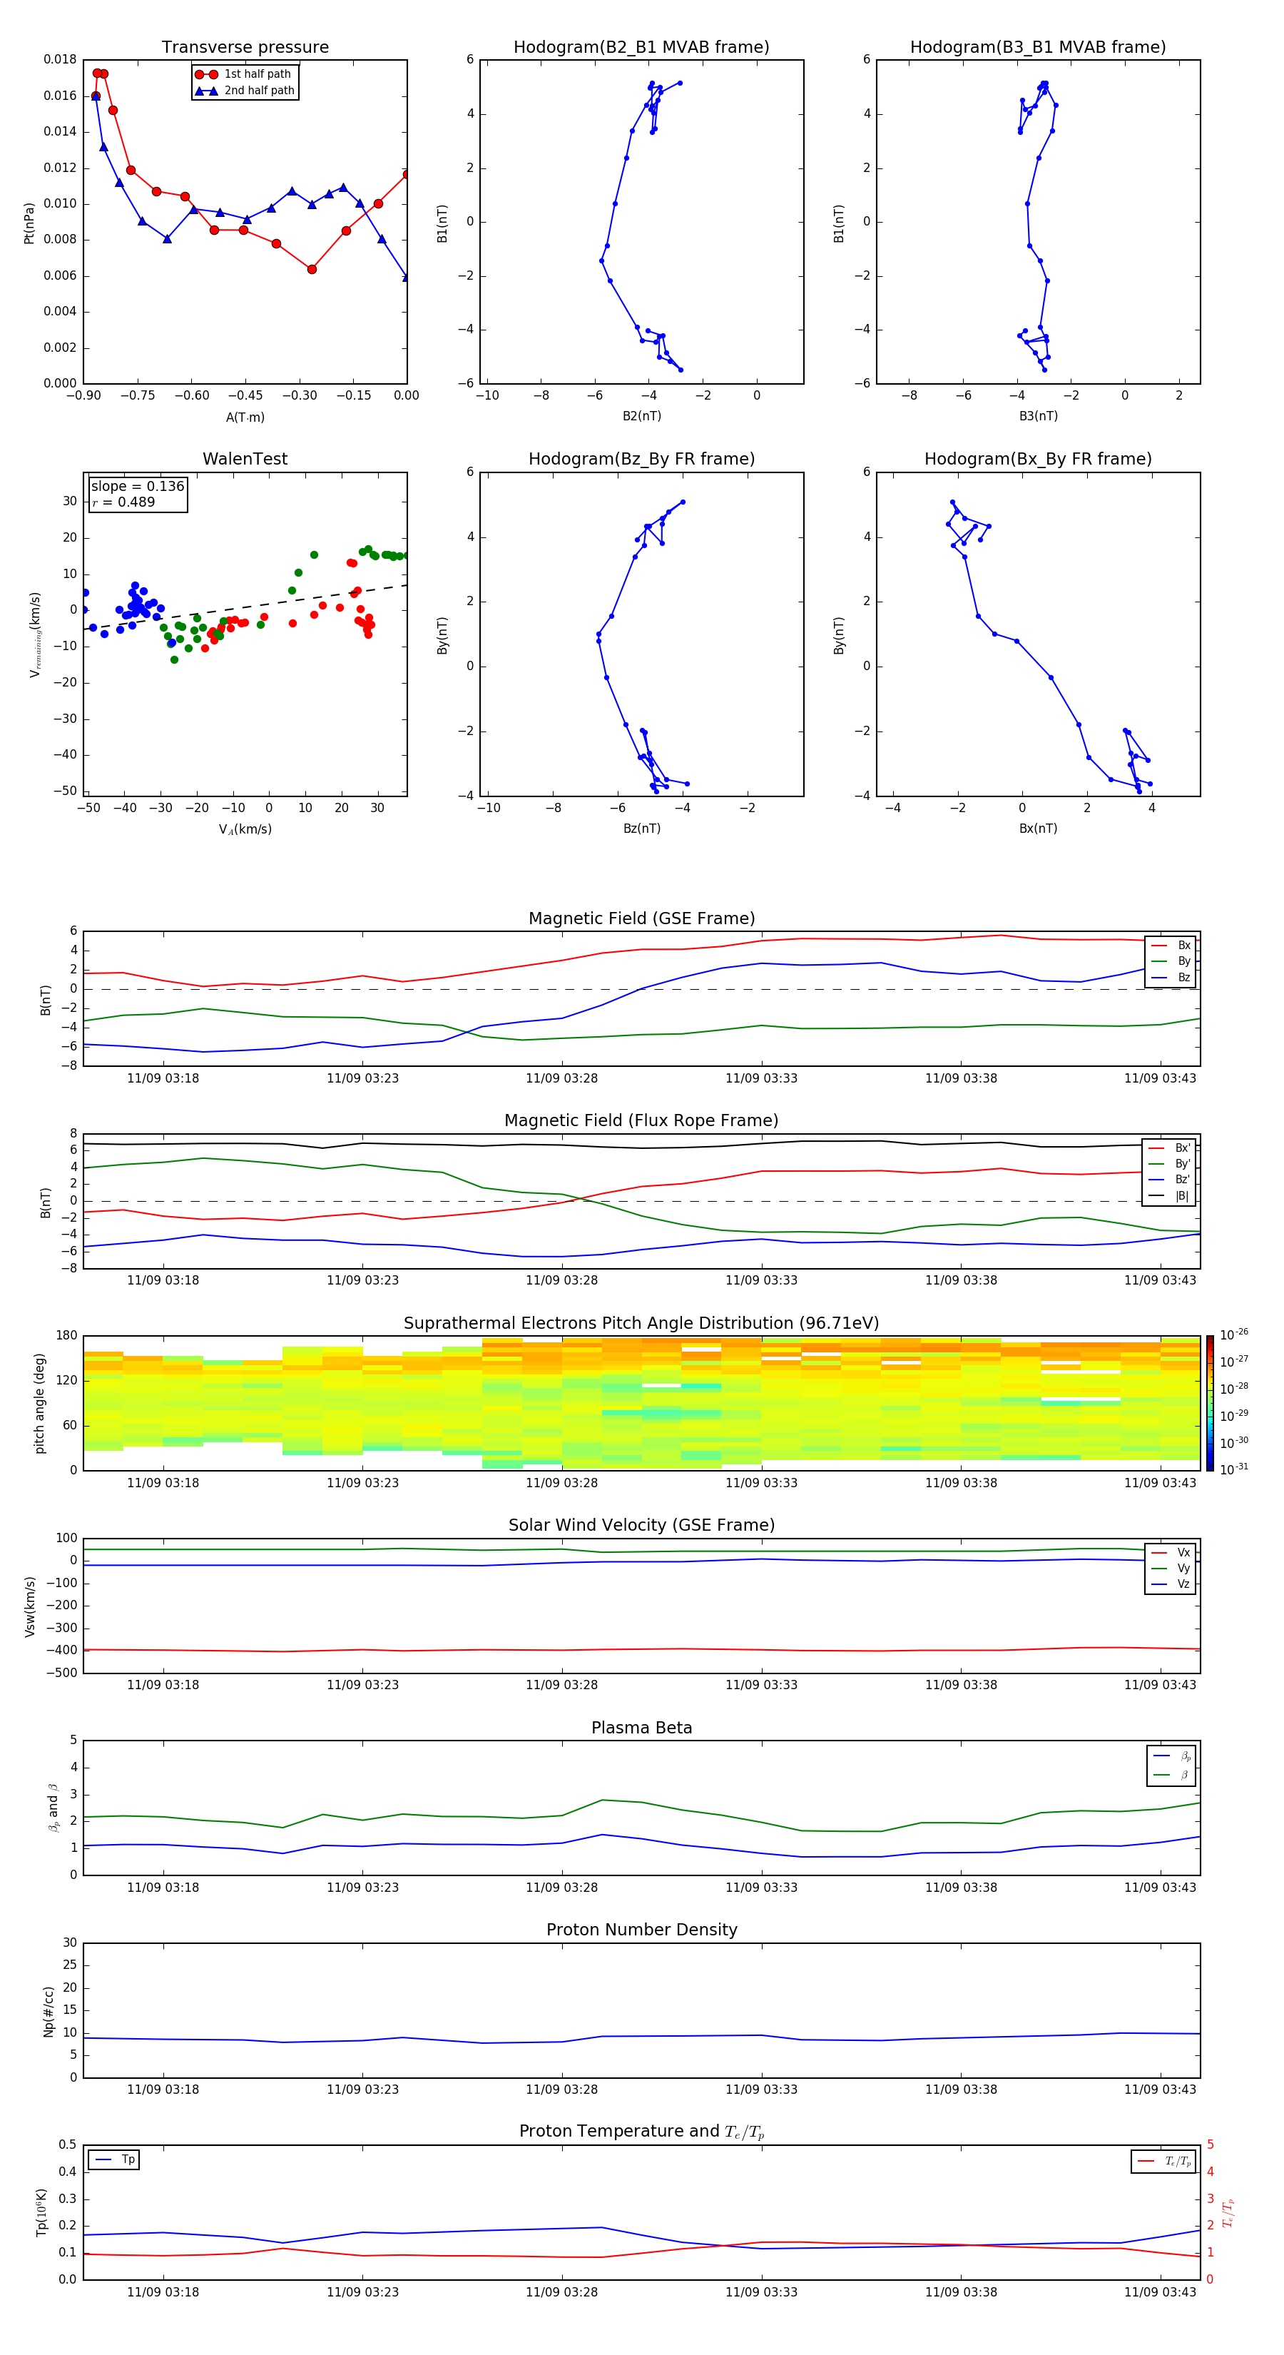The height and width of the screenshot is (2355, 1284).
Task: Select the "r = 0.489" annotation
Action: (x=123, y=502)
